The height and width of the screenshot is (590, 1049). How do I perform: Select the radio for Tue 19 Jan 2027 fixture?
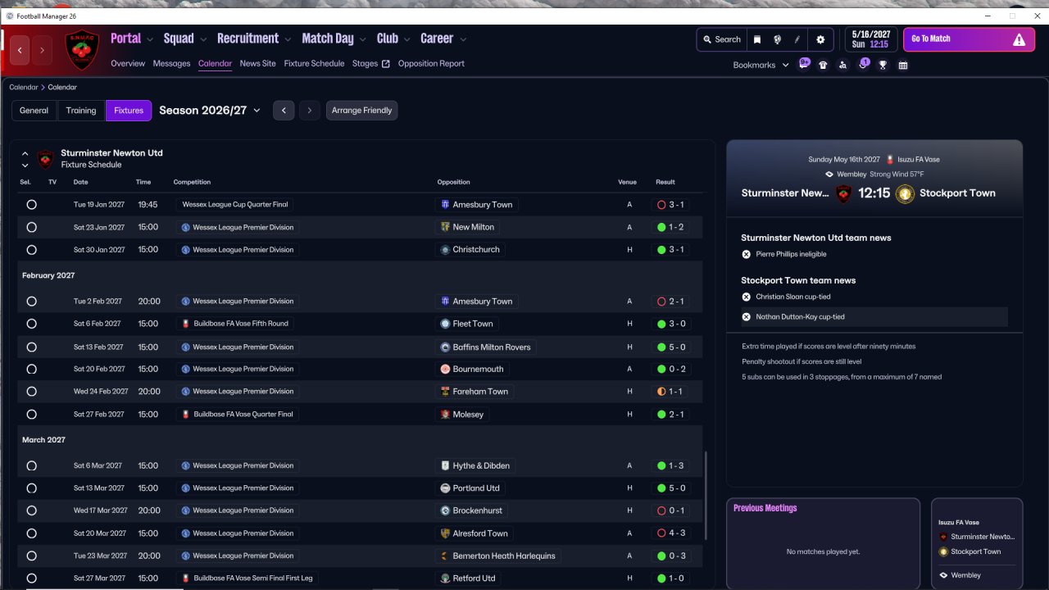click(31, 205)
